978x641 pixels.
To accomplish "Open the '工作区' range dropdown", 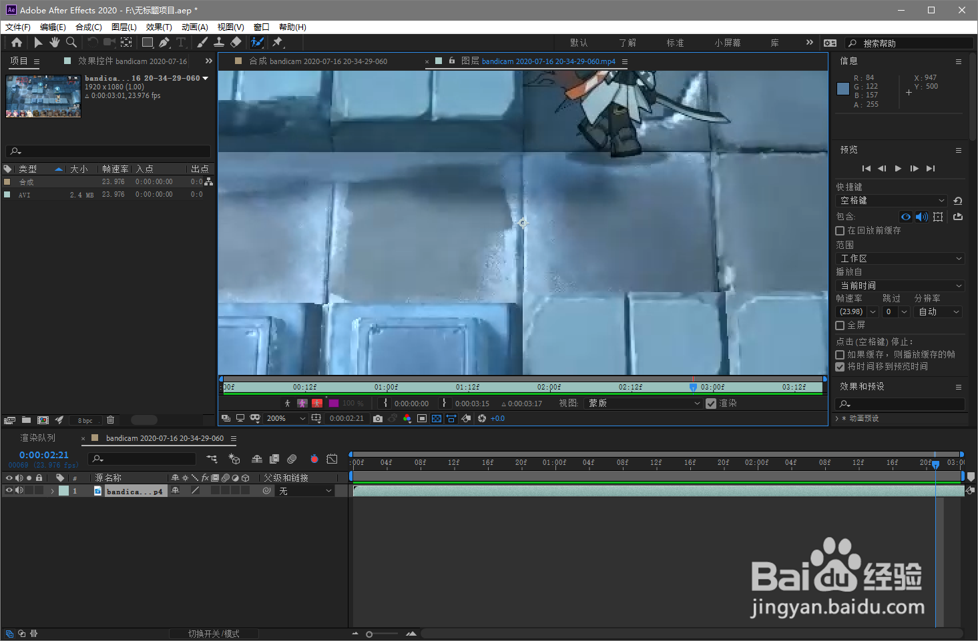I will coord(900,259).
